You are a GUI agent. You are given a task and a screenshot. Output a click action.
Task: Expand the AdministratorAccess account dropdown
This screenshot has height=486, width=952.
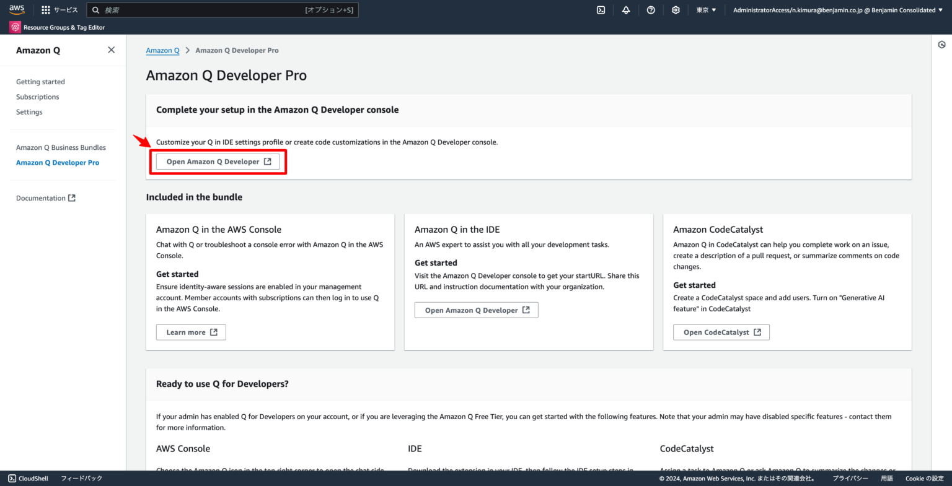(x=838, y=10)
